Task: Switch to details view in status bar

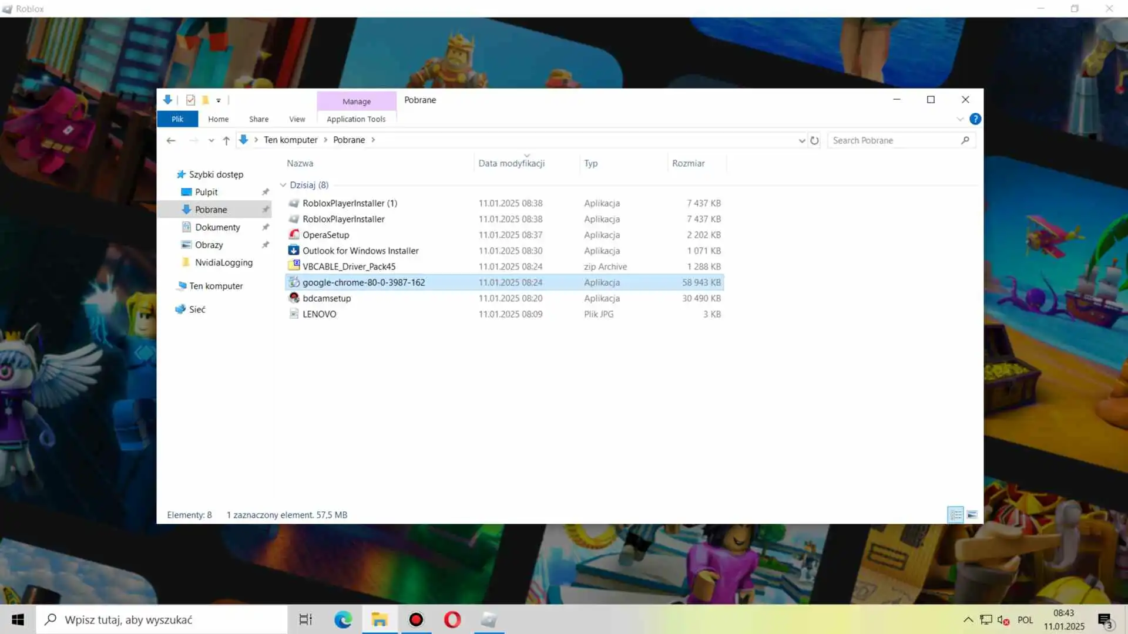Action: click(955, 515)
